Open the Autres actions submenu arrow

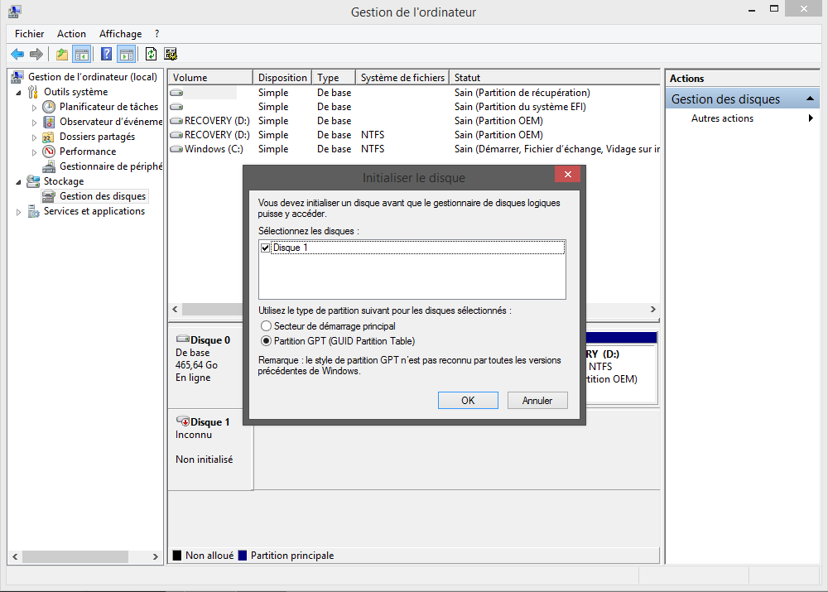click(811, 118)
